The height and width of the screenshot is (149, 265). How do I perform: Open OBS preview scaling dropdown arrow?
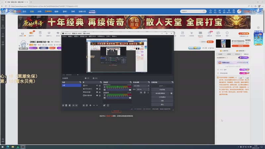78,75
